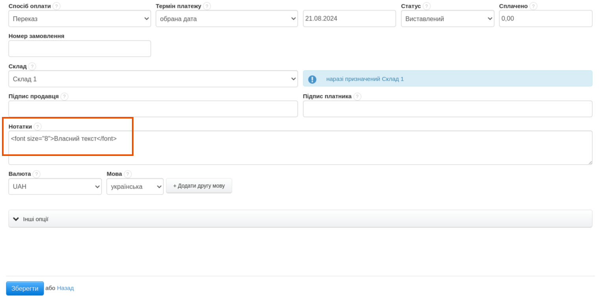
Task: Click the Додати другу мову button
Action: click(x=199, y=186)
